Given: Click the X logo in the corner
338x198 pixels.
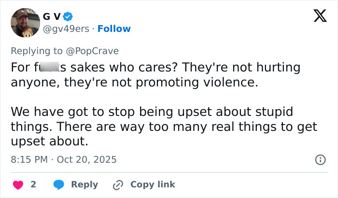Looking at the screenshot, I should (316, 16).
